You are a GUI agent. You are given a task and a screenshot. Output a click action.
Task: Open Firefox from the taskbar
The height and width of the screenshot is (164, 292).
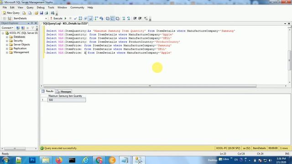click(x=59, y=160)
